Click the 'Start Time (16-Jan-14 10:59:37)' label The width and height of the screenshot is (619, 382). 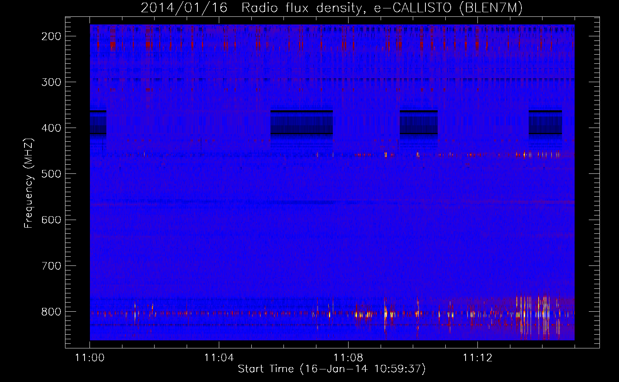(x=332, y=369)
